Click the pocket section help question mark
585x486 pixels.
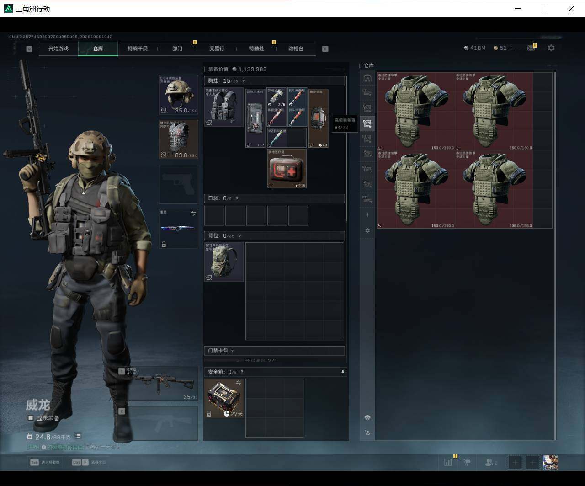point(237,198)
